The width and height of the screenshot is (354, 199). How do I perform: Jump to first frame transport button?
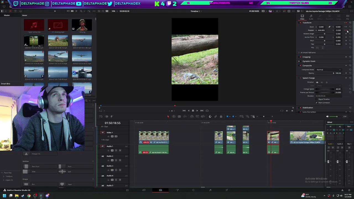coord(184,111)
